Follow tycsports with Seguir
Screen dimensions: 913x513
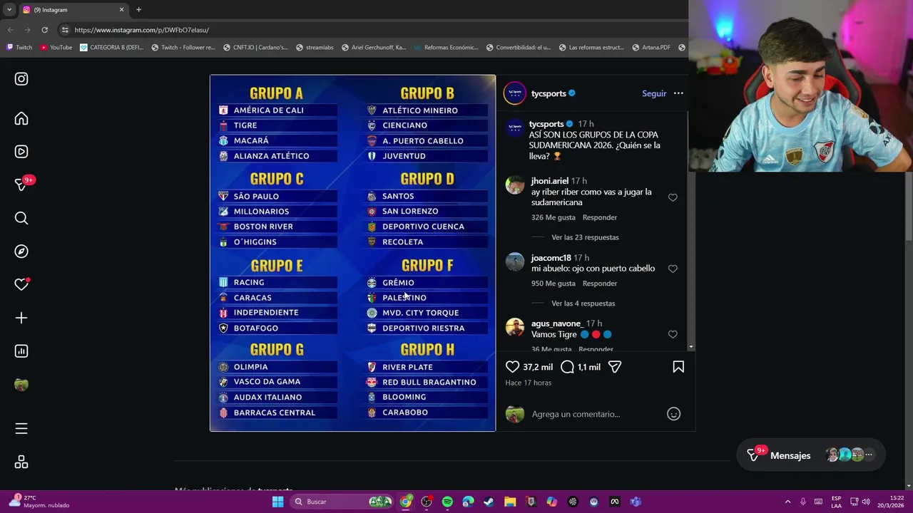(654, 93)
